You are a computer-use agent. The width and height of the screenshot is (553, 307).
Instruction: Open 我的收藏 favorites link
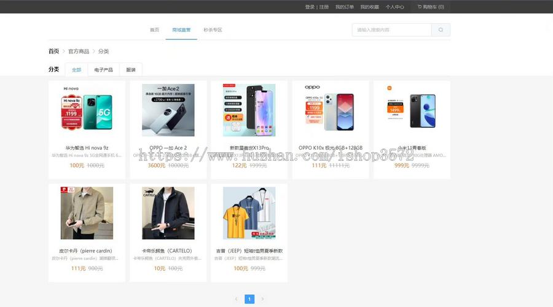tap(369, 7)
